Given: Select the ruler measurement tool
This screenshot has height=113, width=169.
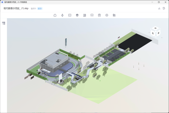Looking at the screenshot, I should (x=84, y=15).
